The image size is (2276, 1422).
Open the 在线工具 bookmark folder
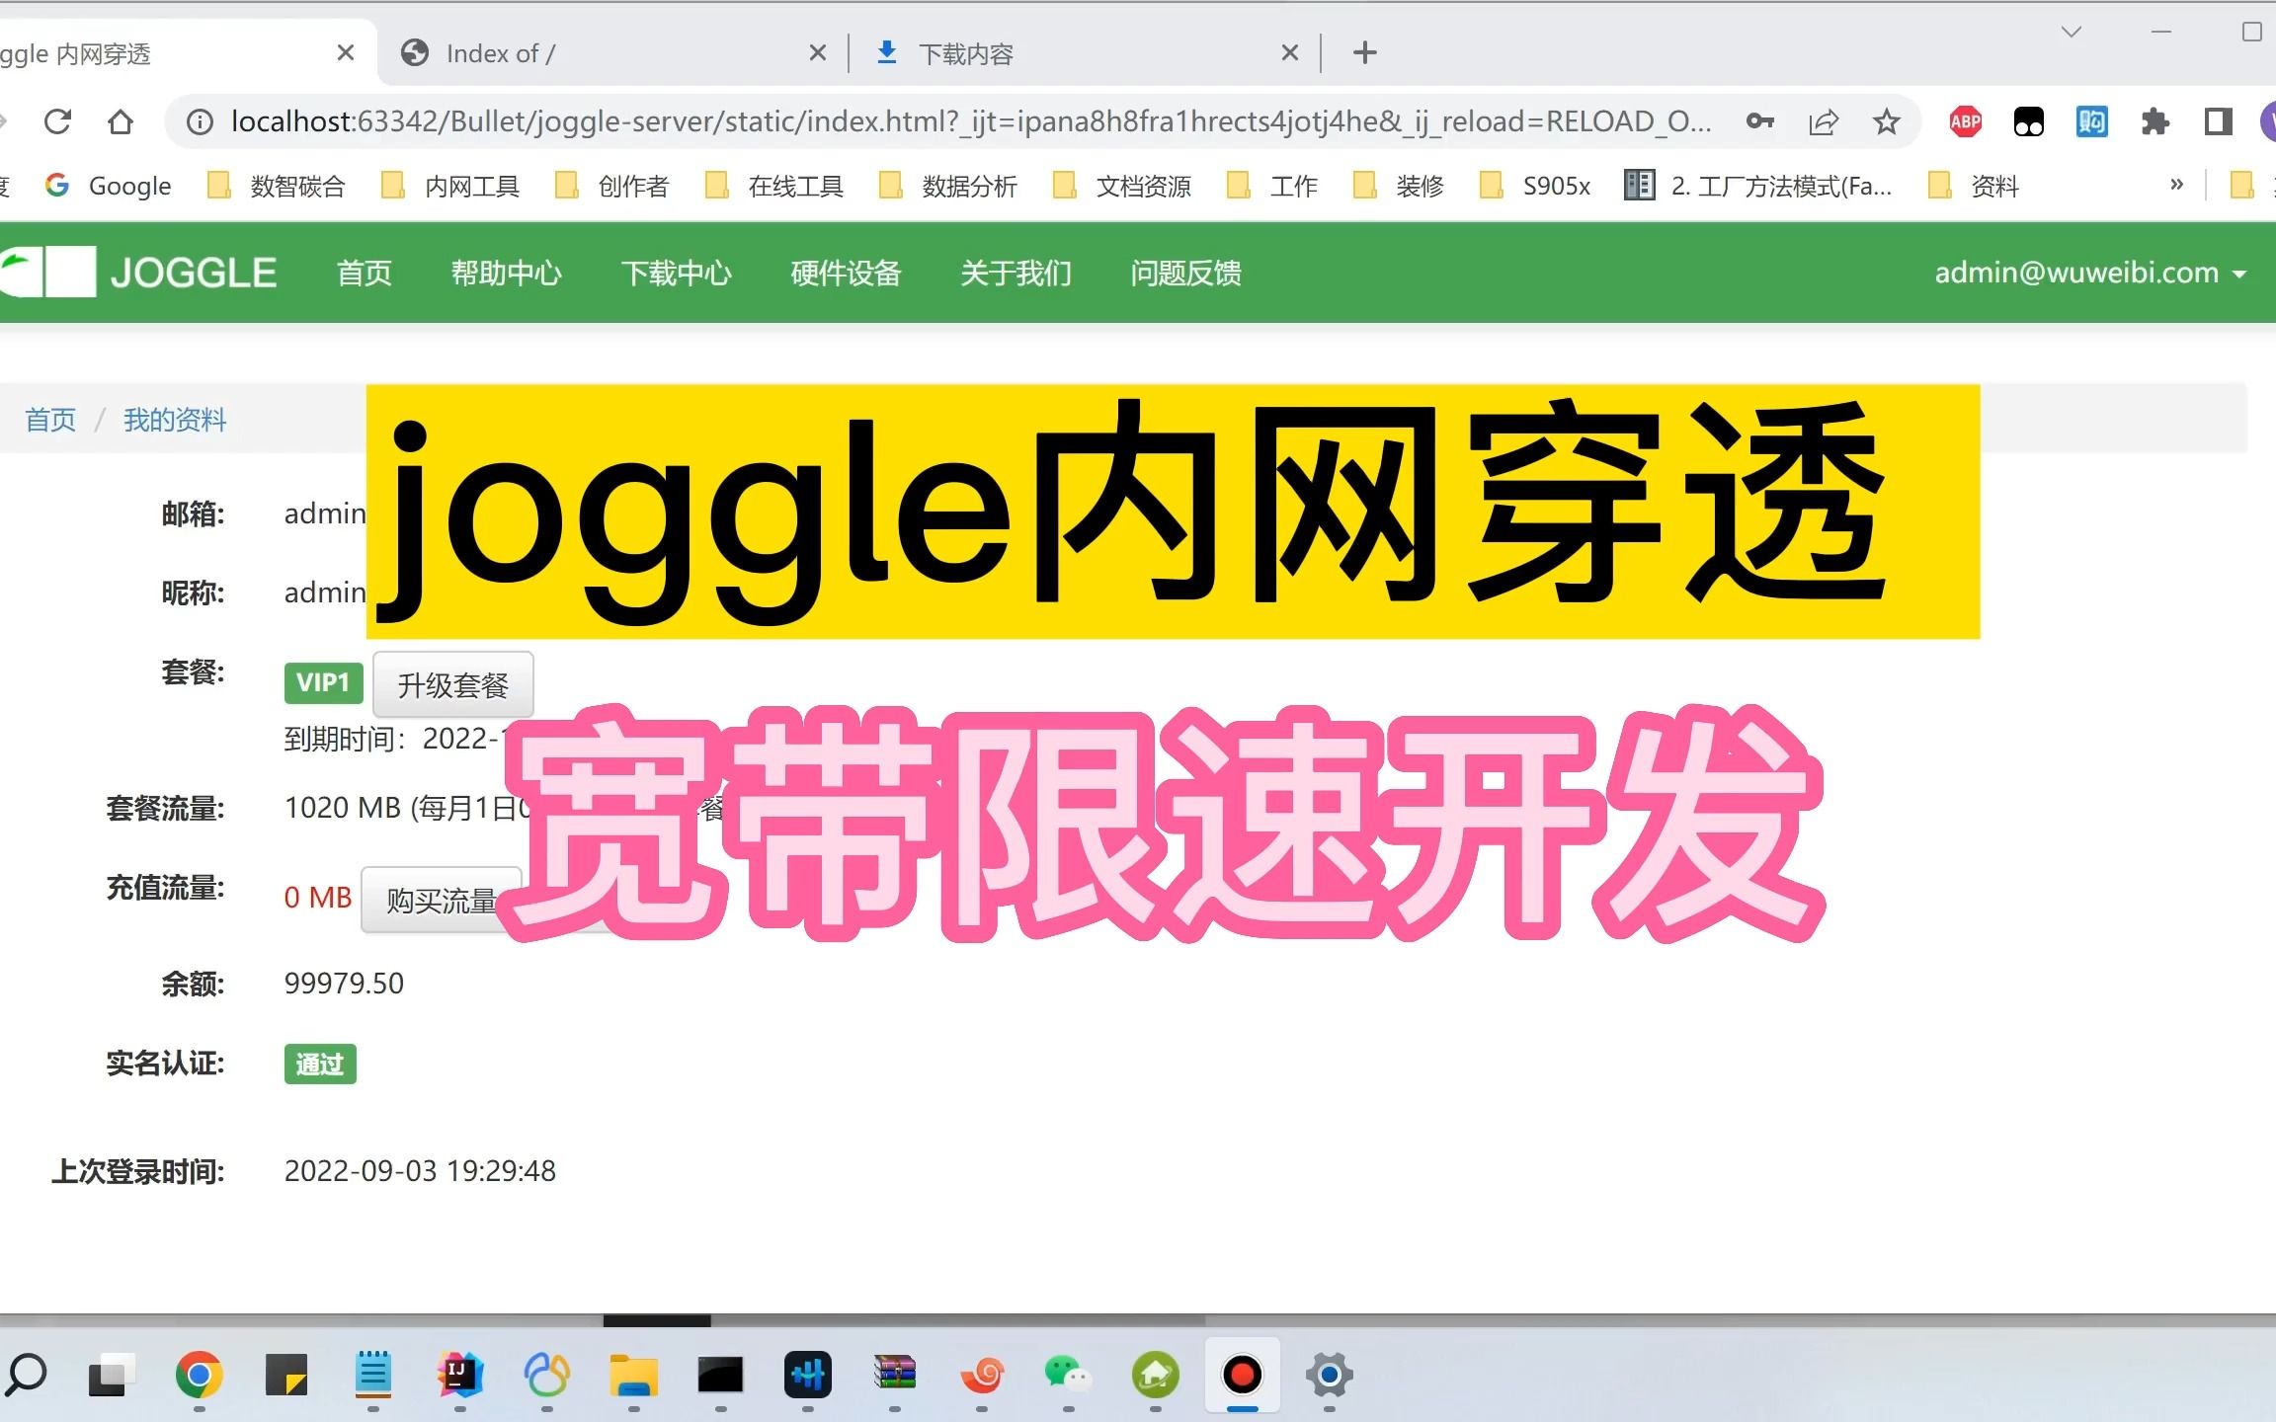774,186
